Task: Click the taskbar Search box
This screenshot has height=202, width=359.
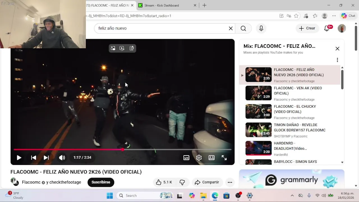Action: coord(145,196)
